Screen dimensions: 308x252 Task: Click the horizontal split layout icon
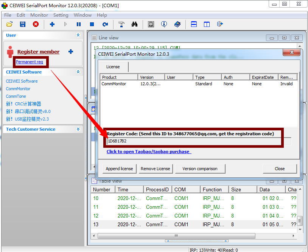point(194,24)
